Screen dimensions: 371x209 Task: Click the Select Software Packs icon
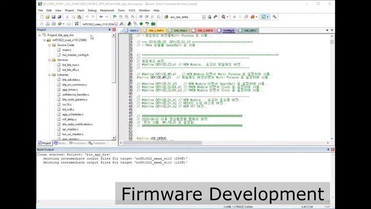[147, 24]
